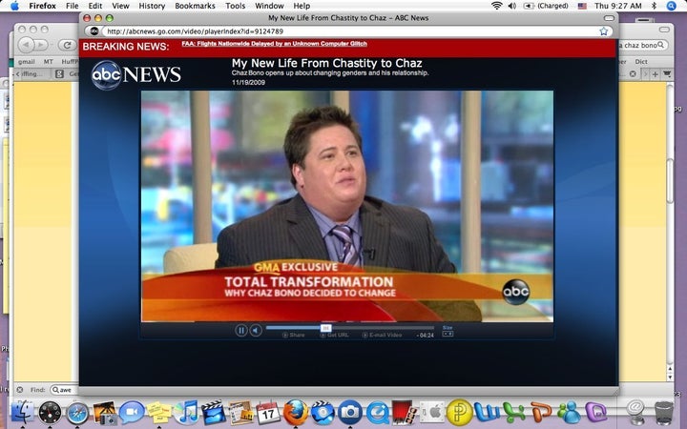Click the ABC News logo
The image size is (687, 429).
point(136,75)
